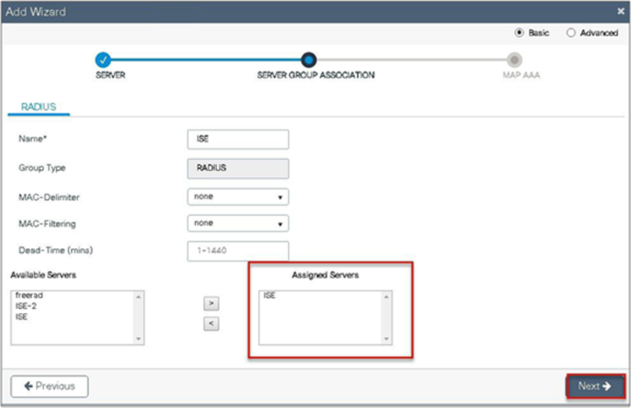This screenshot has height=408, width=631.
Task: Click the Name input field containing ISE
Action: click(238, 139)
